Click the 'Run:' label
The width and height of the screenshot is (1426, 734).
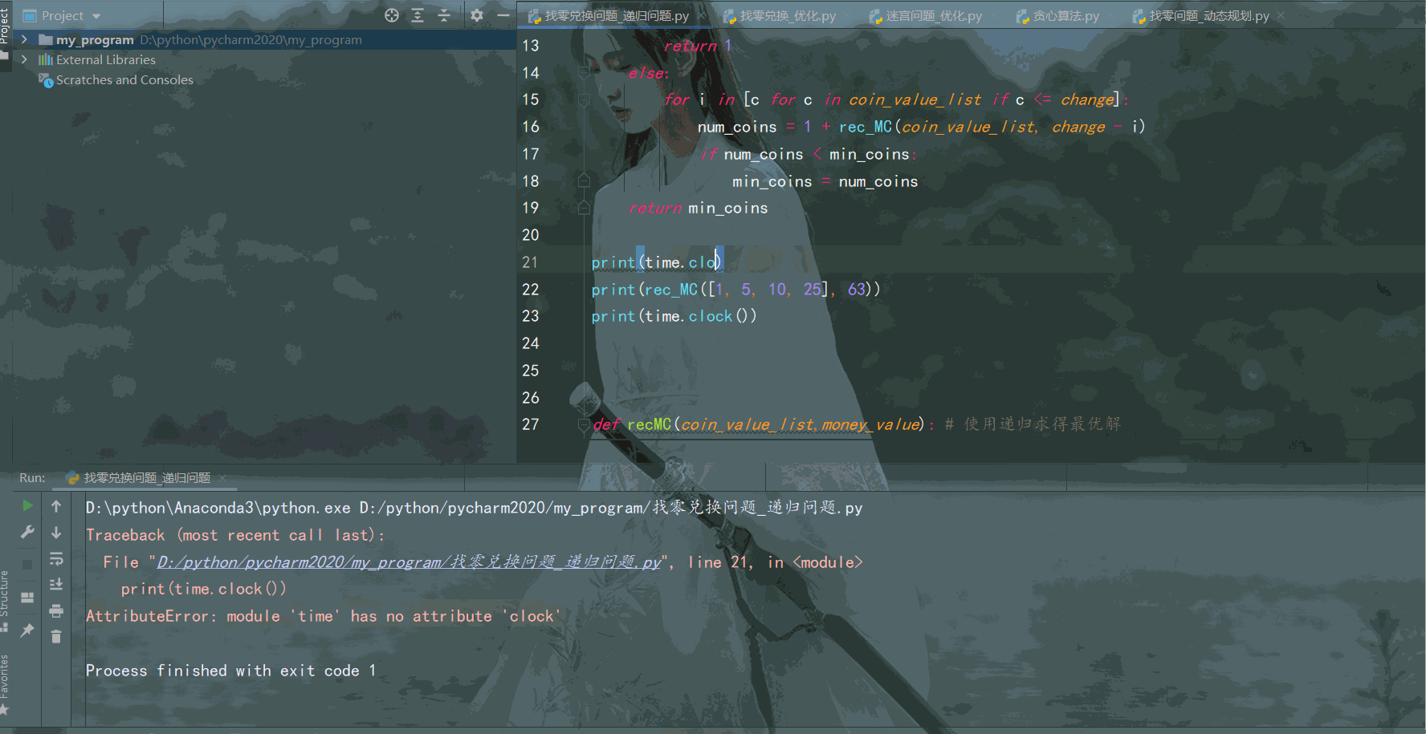coord(32,478)
